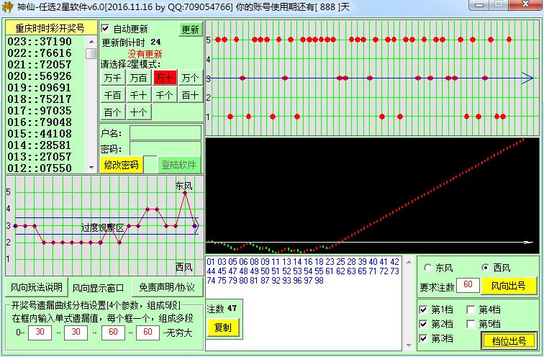Choose the 十个 mode button
Image resolution: width=544 pixels, height=357 pixels.
click(139, 112)
